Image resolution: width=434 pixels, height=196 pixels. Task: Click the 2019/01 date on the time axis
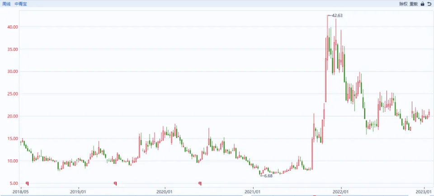pos(79,191)
